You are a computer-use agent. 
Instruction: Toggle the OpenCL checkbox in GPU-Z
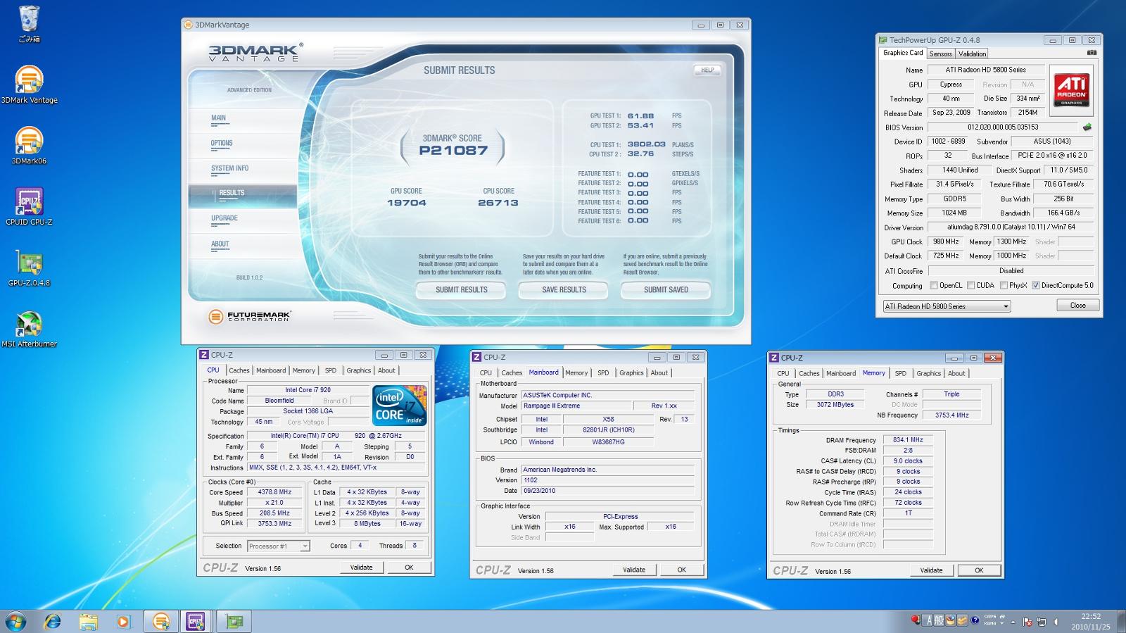click(x=934, y=286)
